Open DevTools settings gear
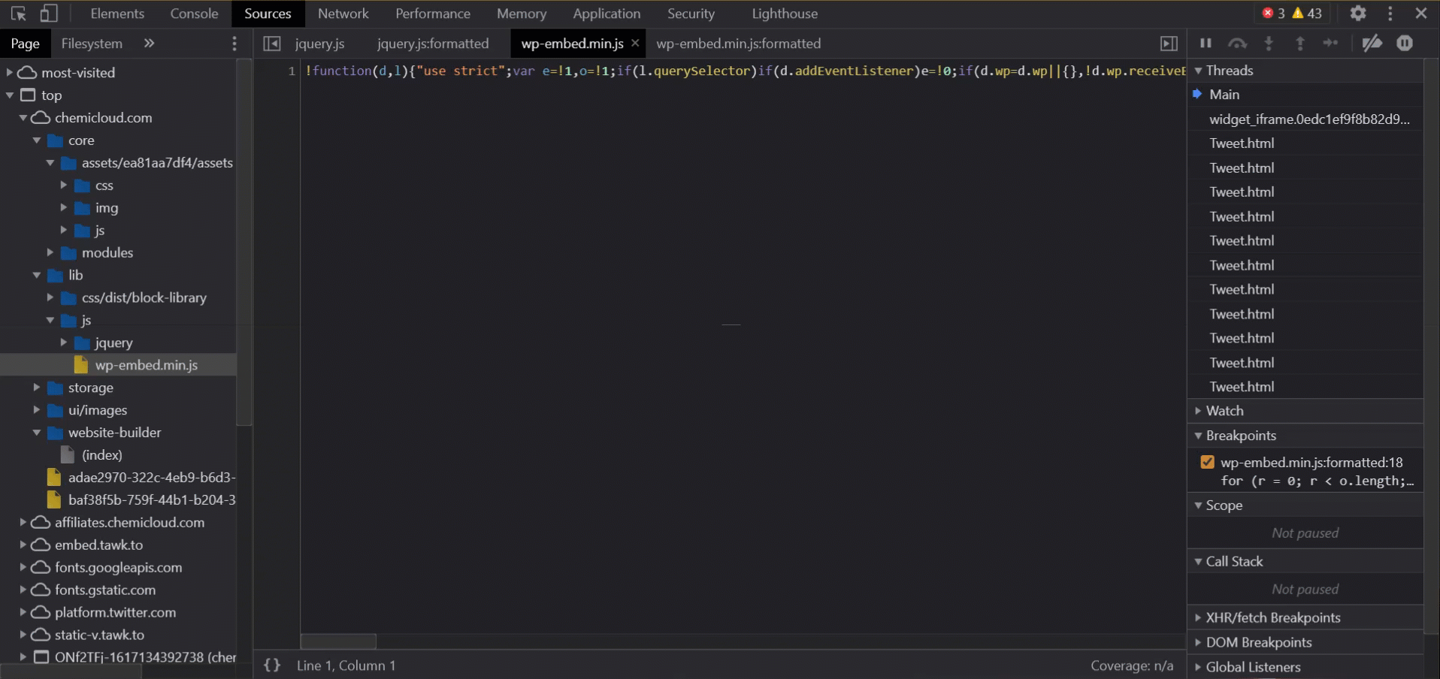 tap(1357, 14)
